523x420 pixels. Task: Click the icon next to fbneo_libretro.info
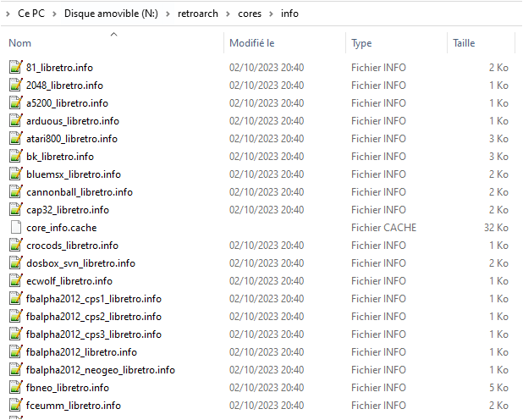click(x=15, y=387)
